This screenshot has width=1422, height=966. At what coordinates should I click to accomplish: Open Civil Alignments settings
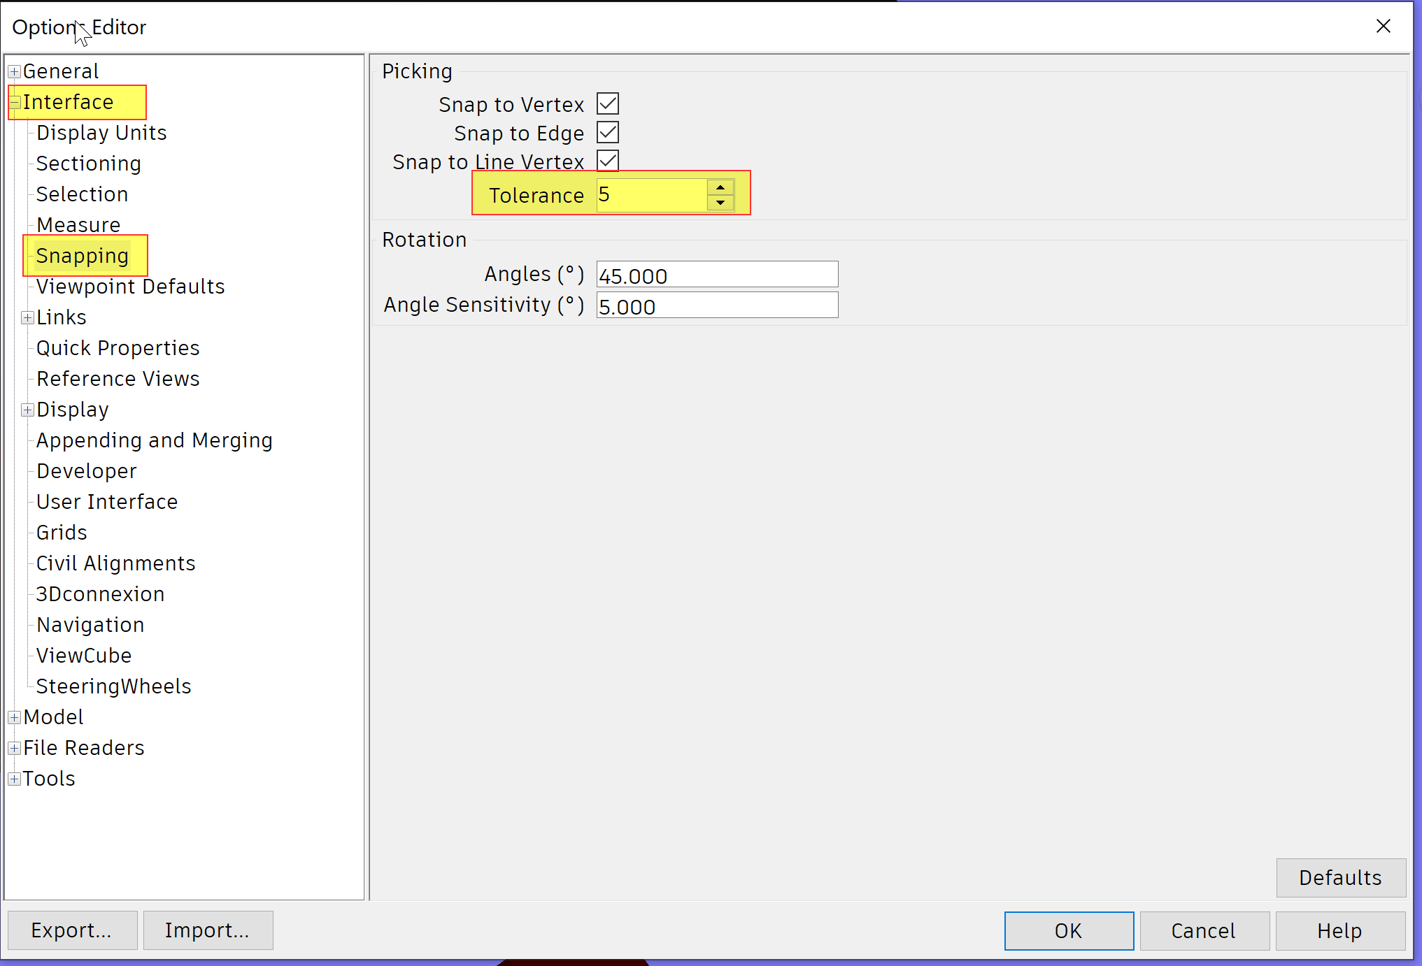click(115, 563)
